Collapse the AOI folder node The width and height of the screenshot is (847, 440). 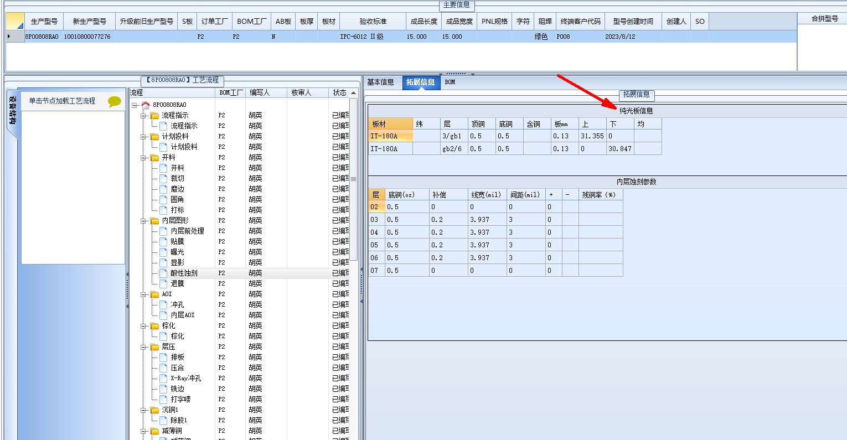pos(143,294)
